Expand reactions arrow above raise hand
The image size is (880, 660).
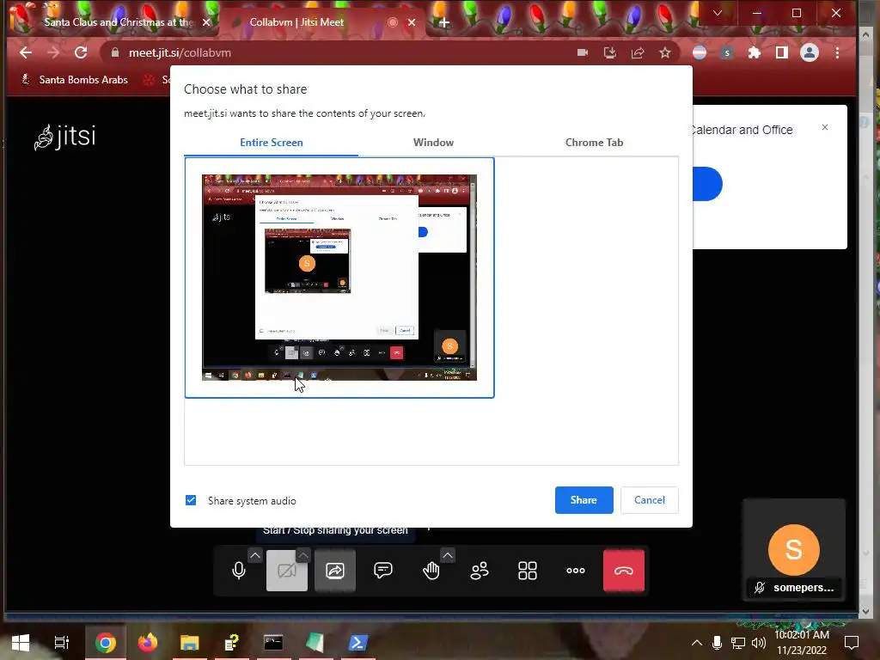point(447,555)
